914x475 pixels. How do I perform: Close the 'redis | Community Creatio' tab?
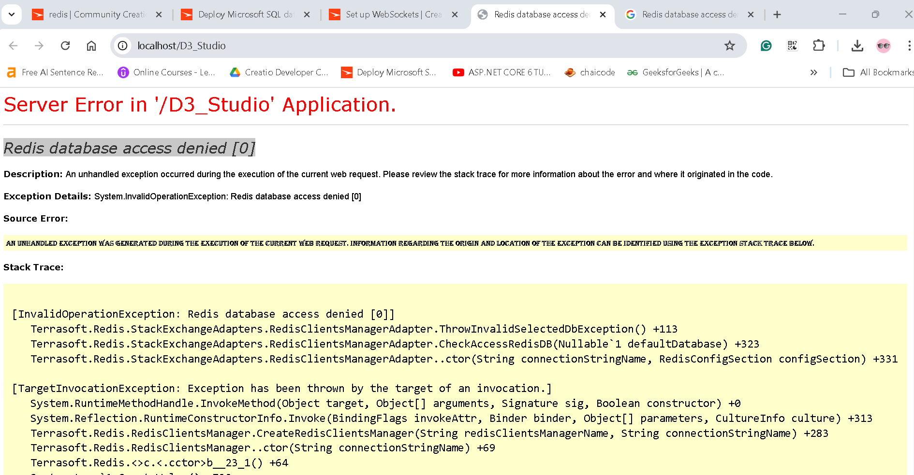click(159, 14)
